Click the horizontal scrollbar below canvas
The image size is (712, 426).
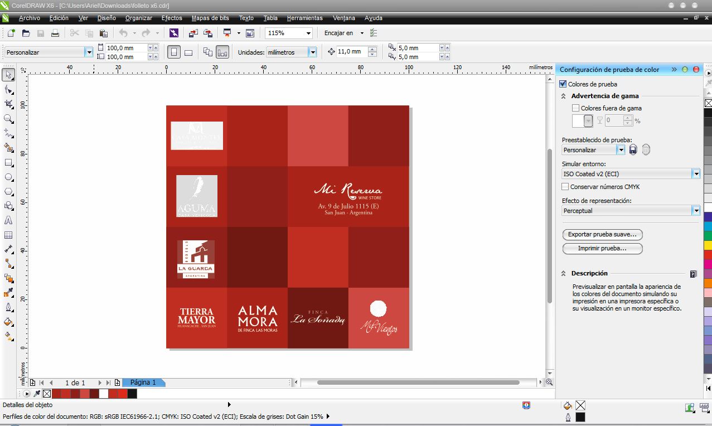(418, 383)
